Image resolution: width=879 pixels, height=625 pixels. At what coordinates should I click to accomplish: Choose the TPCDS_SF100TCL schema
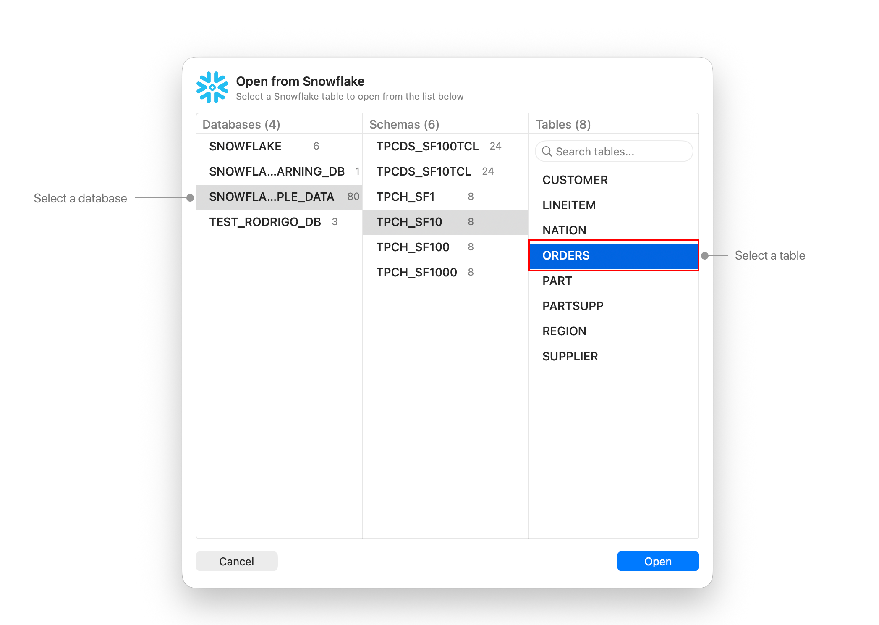[x=445, y=146]
